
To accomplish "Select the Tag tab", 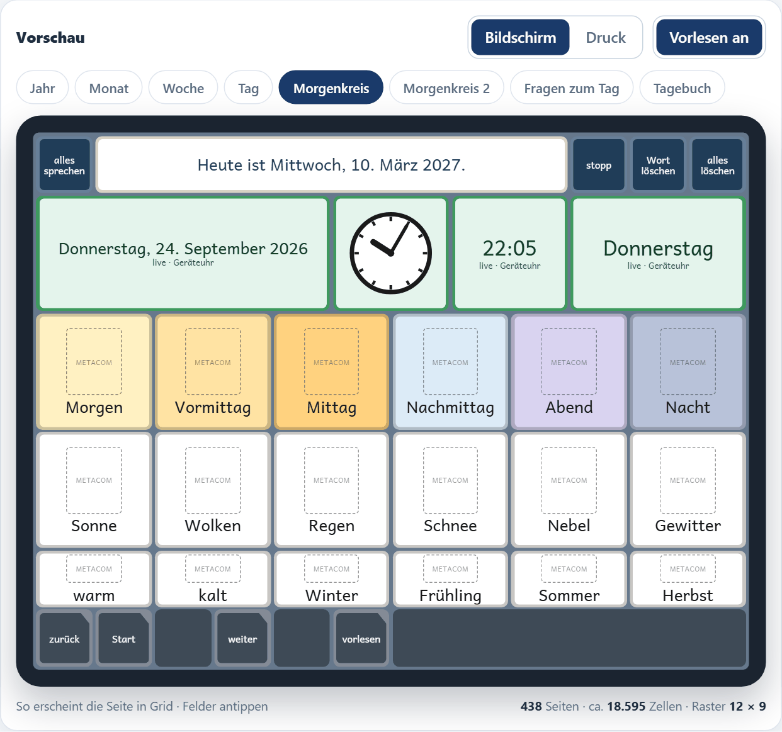I will tap(249, 88).
